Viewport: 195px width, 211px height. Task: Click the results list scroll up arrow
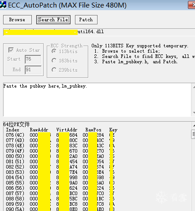[194, 126]
